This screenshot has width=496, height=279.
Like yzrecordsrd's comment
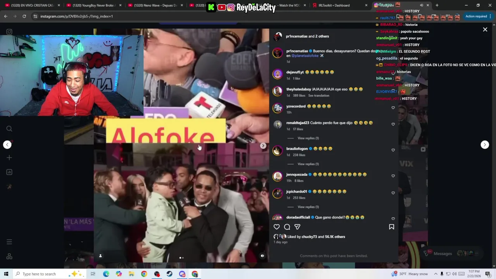coord(393,108)
